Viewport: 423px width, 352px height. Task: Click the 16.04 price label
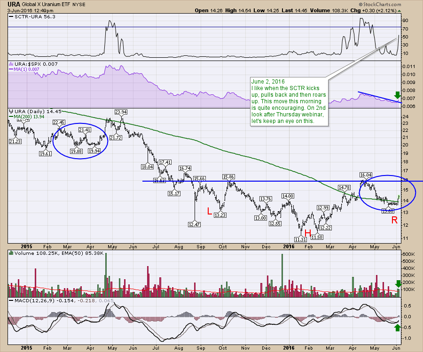pos(366,175)
